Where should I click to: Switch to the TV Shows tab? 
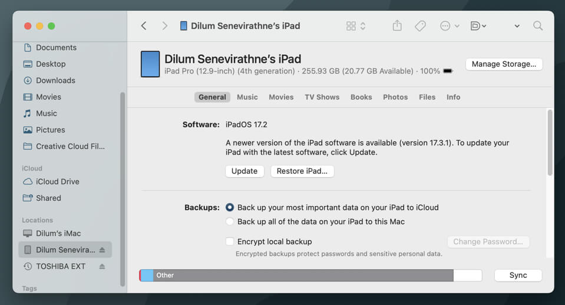[322, 97]
